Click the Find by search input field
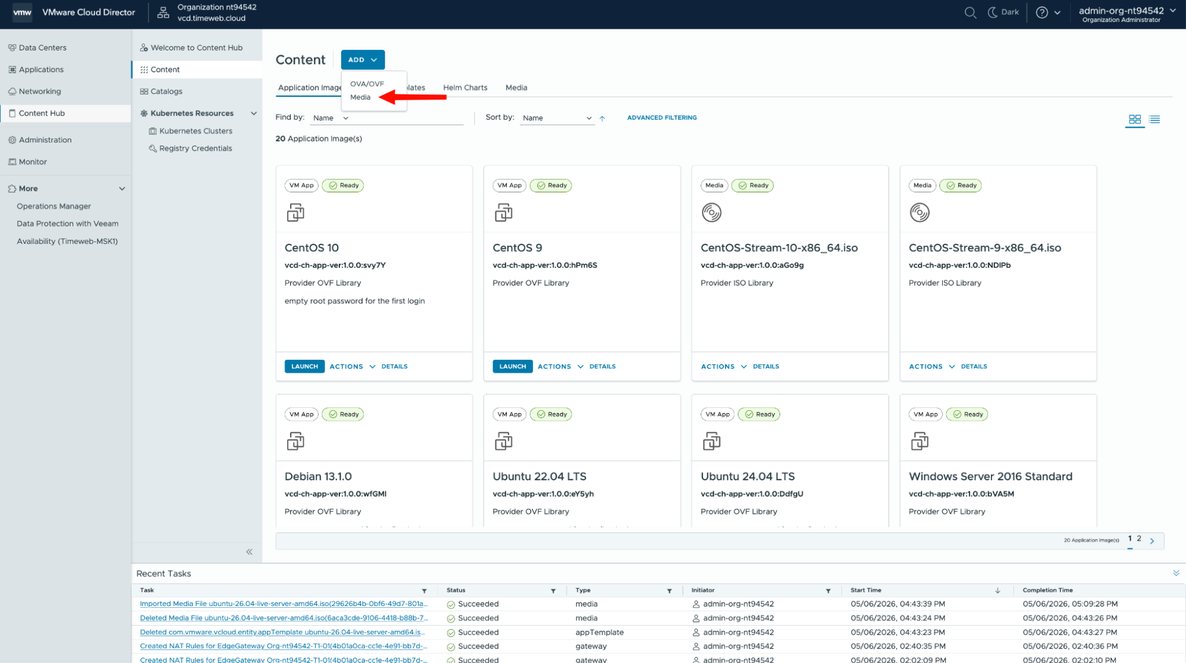 pos(407,118)
